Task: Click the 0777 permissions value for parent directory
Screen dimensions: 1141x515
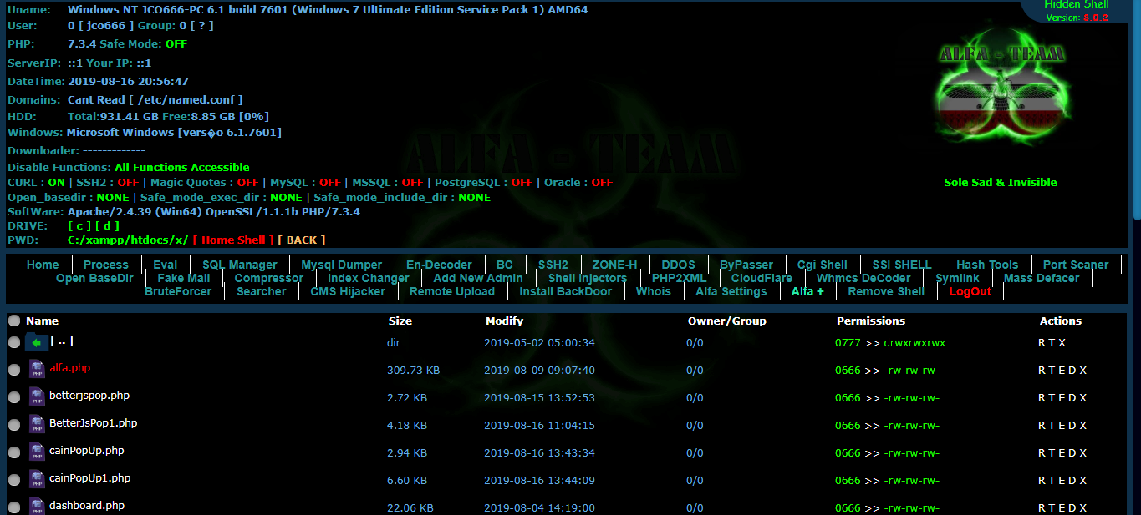Action: click(x=848, y=342)
